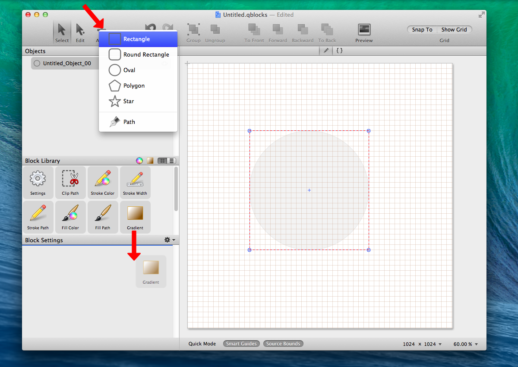Add the Stroke Path block
This screenshot has height=367, width=518.
coord(38,217)
